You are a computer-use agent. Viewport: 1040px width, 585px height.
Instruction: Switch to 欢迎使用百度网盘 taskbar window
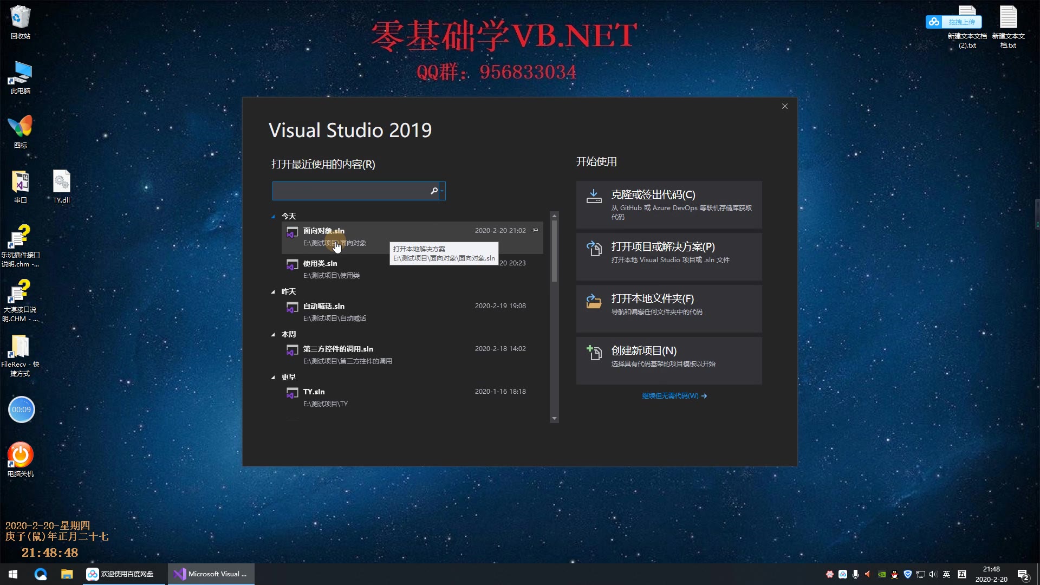124,574
